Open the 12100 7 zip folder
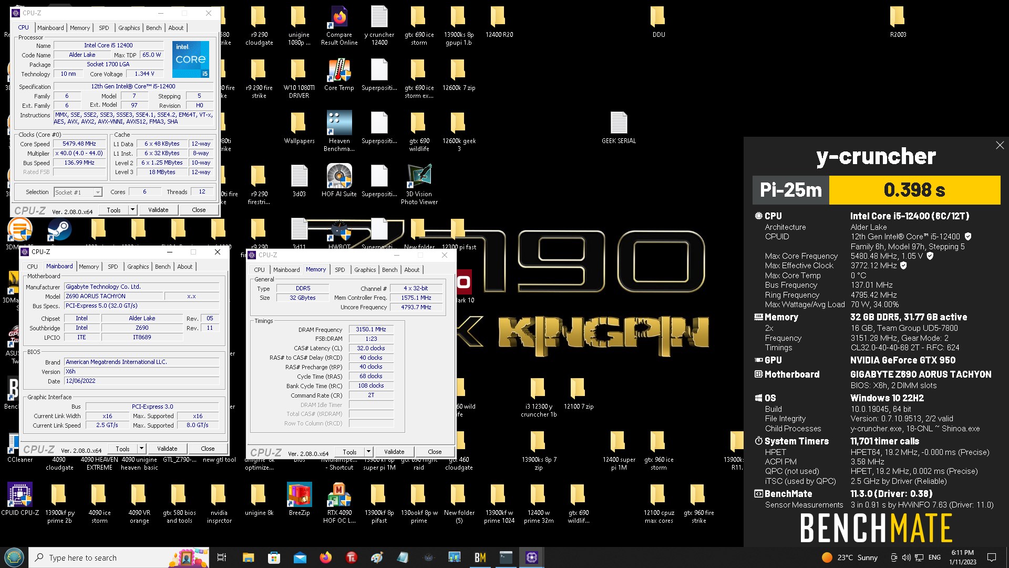 (579, 393)
